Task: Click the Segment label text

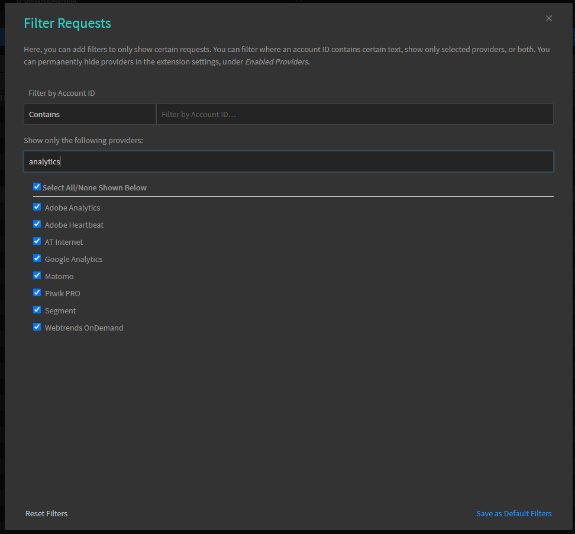Action: tap(60, 311)
